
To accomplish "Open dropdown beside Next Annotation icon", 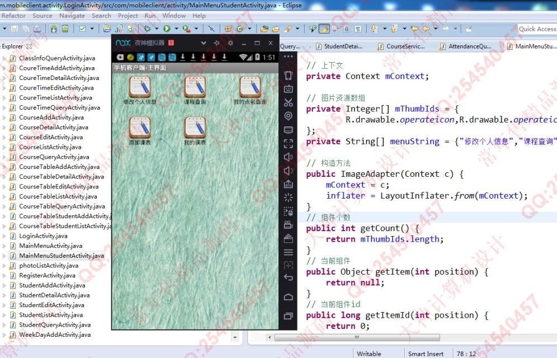I will click(384, 29).
